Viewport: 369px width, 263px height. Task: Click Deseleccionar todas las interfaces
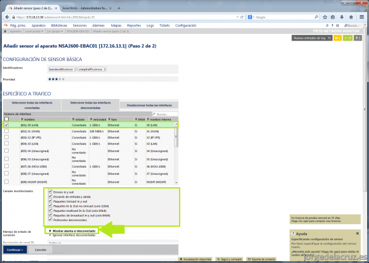tap(149, 105)
